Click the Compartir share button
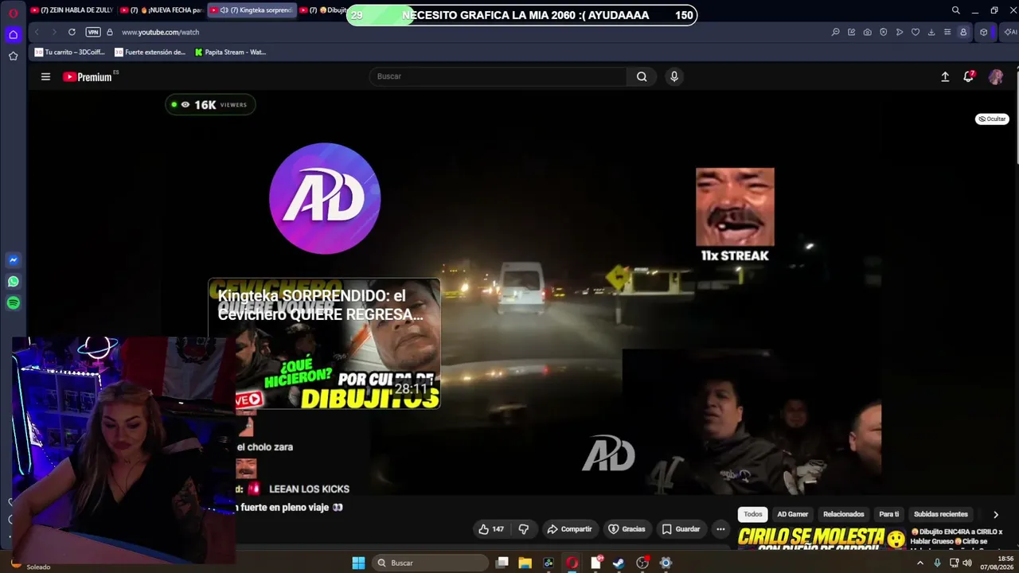 (569, 529)
